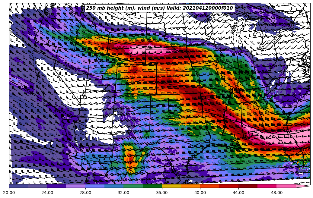
Task: Select the periwinkle colorbar segment starting at 28.00
Action: [95, 186]
